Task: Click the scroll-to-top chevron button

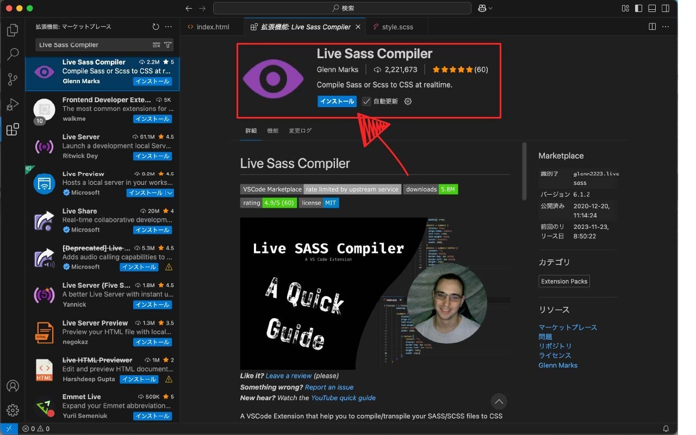Action: tap(499, 402)
